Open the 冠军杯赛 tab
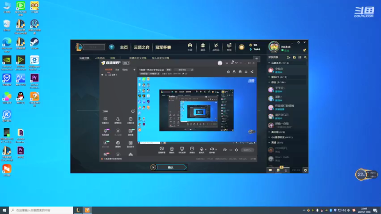The height and width of the screenshot is (214, 381). pyautogui.click(x=163, y=47)
